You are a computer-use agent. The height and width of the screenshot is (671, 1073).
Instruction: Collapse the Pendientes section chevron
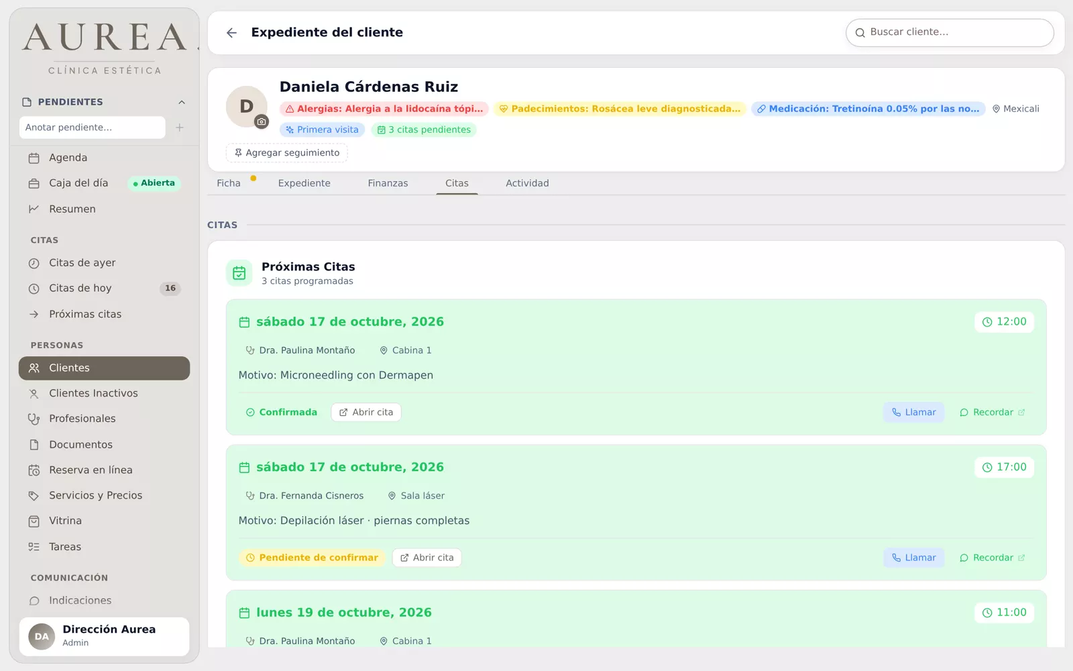click(x=182, y=102)
